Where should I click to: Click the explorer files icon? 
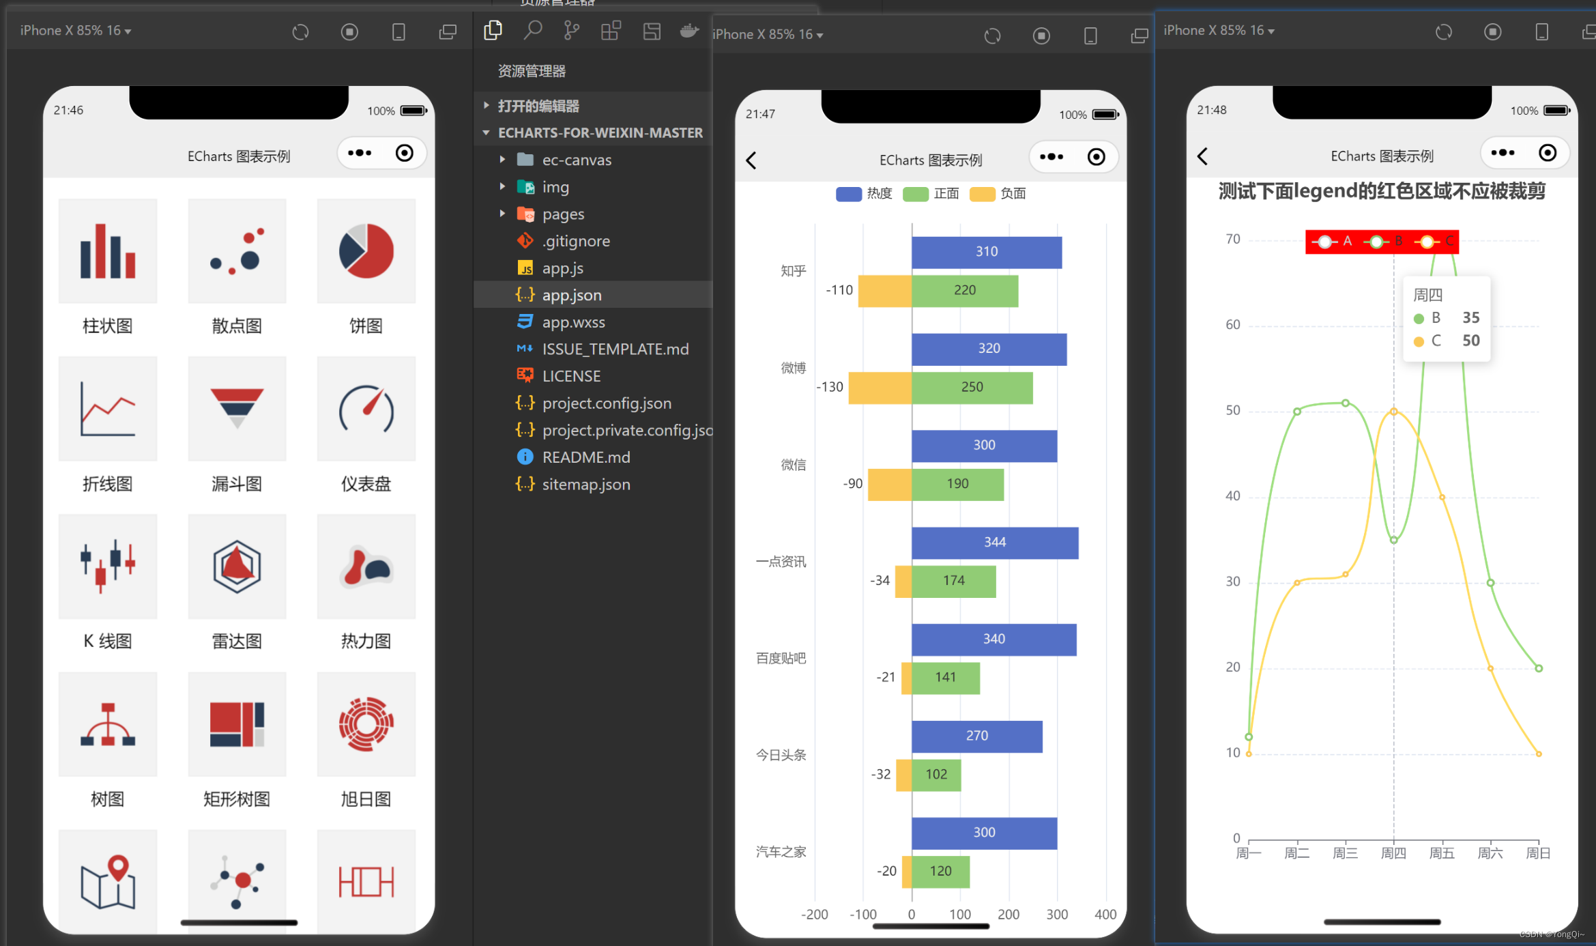493,30
